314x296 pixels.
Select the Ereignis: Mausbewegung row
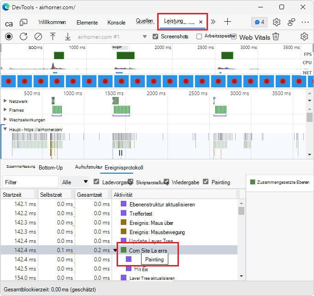[x=119, y=232]
